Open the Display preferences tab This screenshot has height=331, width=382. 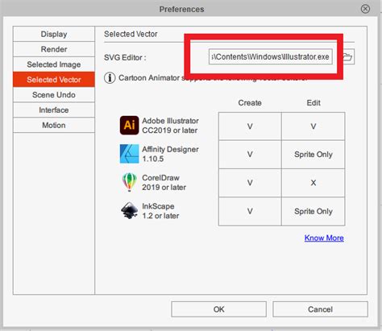coord(54,34)
